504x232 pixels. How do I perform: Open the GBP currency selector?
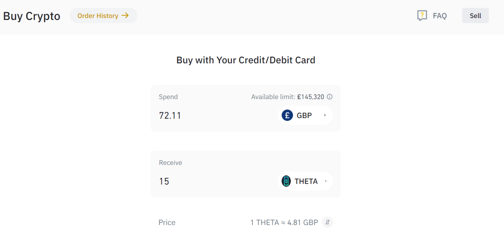coord(305,115)
